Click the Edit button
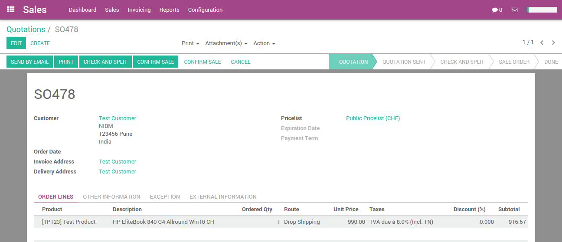 point(16,43)
